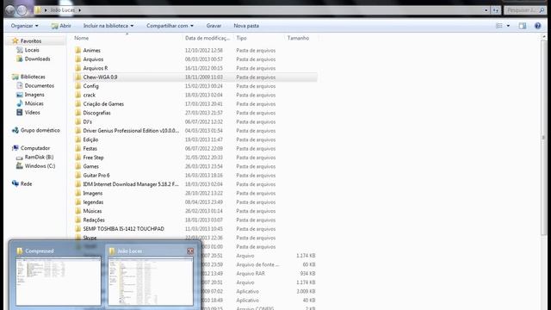Select the Free Step folder icon
The height and width of the screenshot is (310, 551).
coord(78,158)
